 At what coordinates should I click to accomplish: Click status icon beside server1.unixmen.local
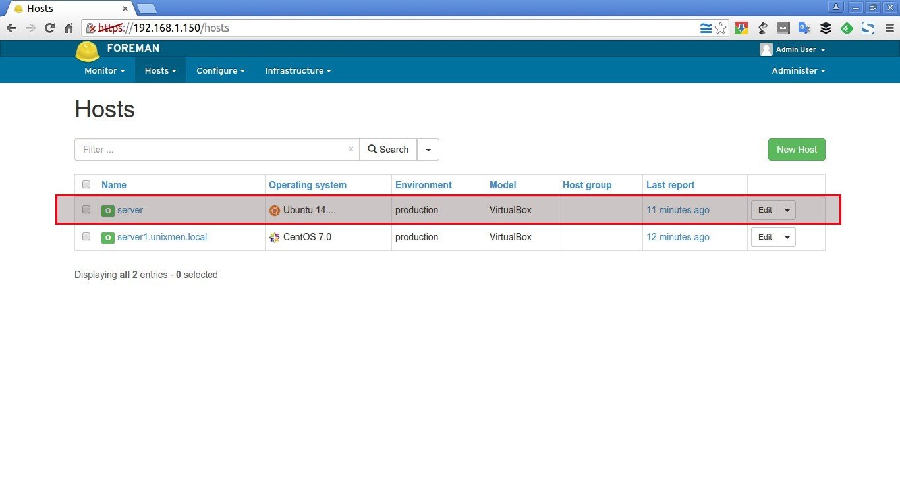(x=107, y=237)
